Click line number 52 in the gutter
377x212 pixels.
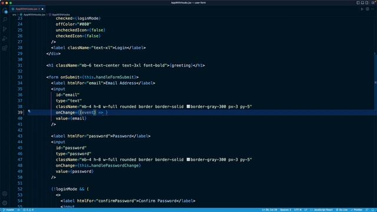[19, 189]
